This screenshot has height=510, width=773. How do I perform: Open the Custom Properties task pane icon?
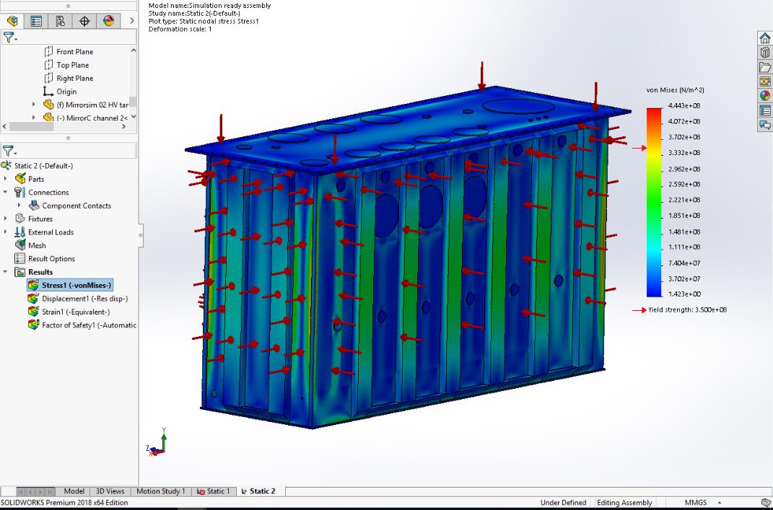764,110
